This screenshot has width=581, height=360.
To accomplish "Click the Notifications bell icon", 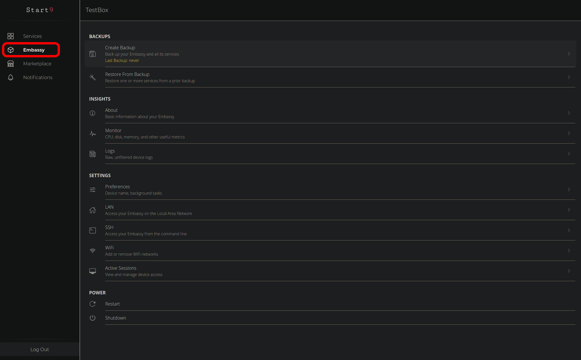I will 11,77.
